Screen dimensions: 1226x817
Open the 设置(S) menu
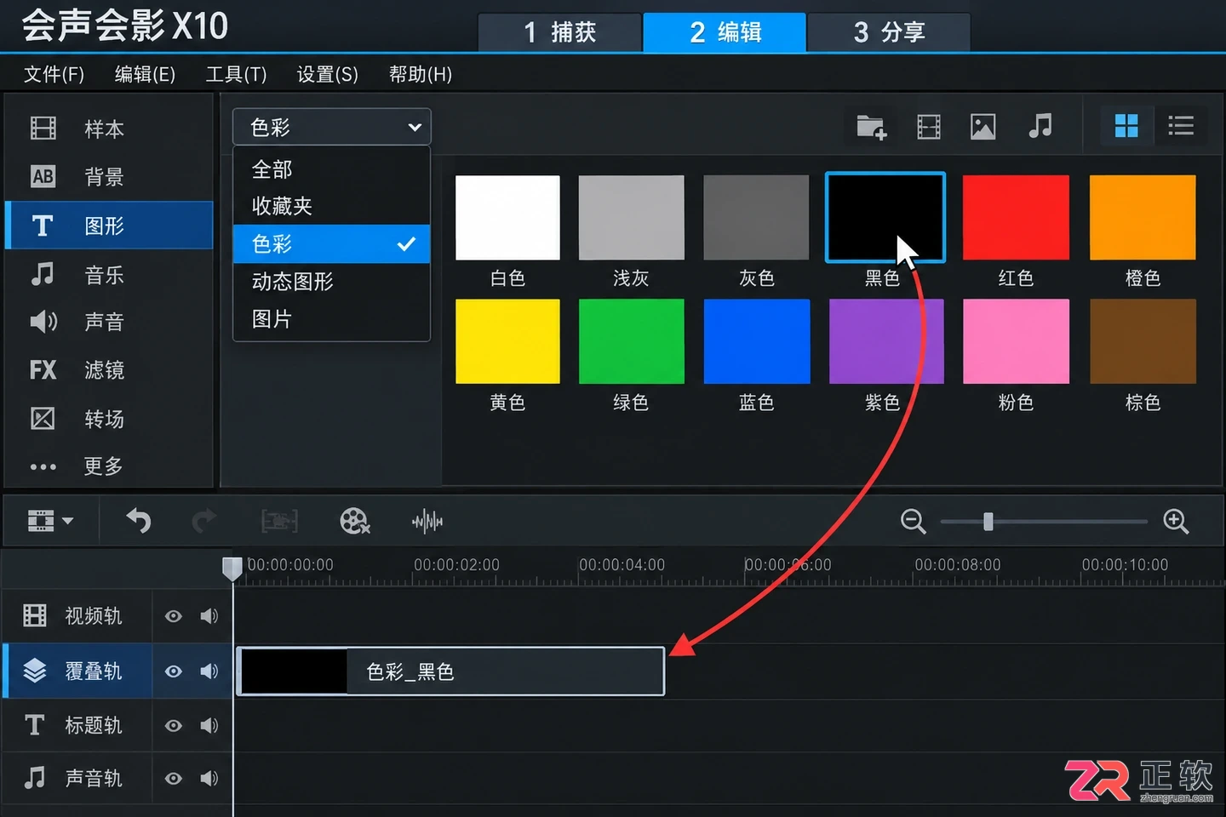327,75
